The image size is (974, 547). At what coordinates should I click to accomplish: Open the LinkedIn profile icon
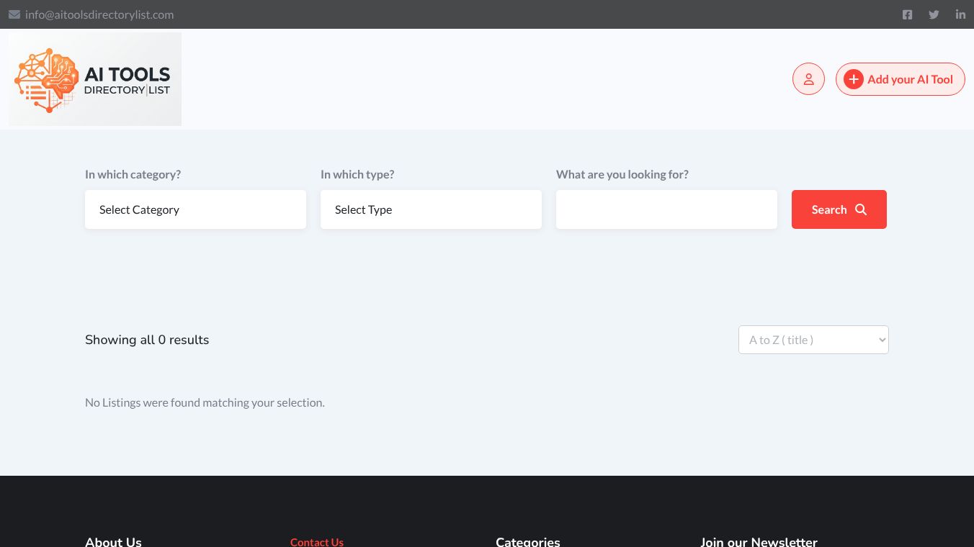coord(960,14)
